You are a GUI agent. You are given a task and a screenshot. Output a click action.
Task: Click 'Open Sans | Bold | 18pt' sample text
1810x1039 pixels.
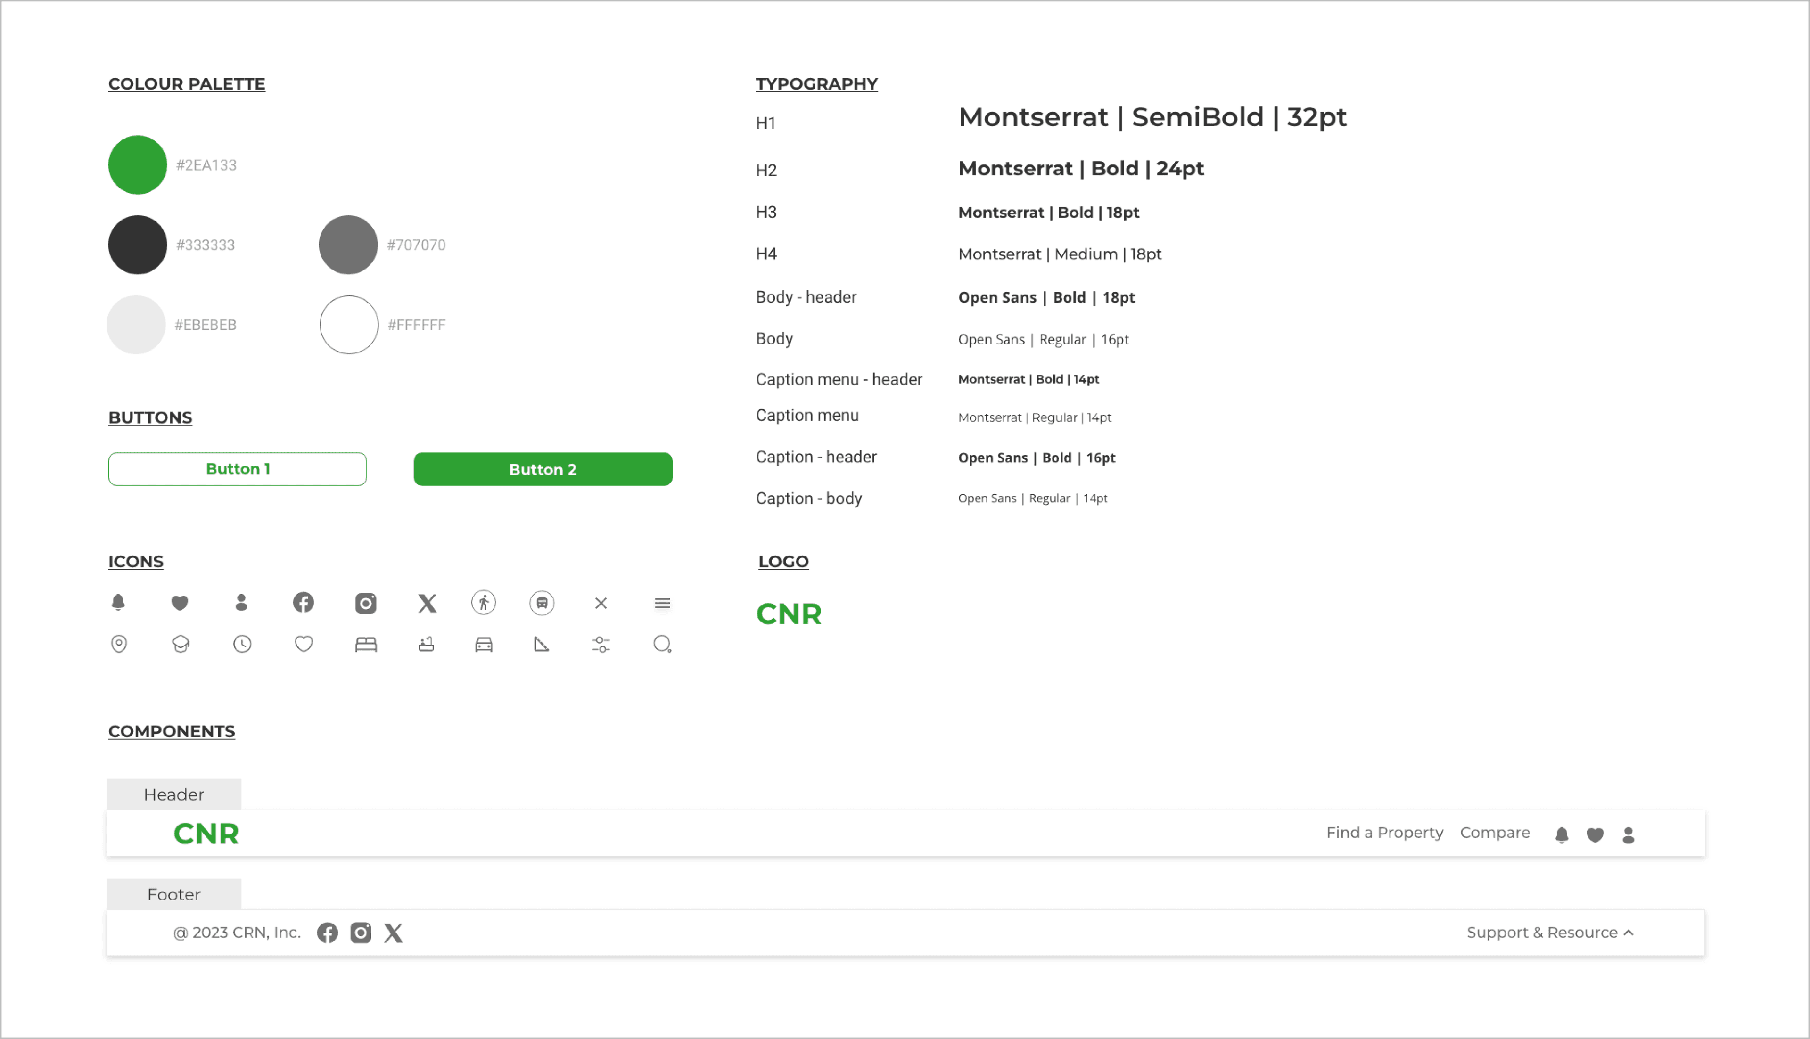[1046, 298]
